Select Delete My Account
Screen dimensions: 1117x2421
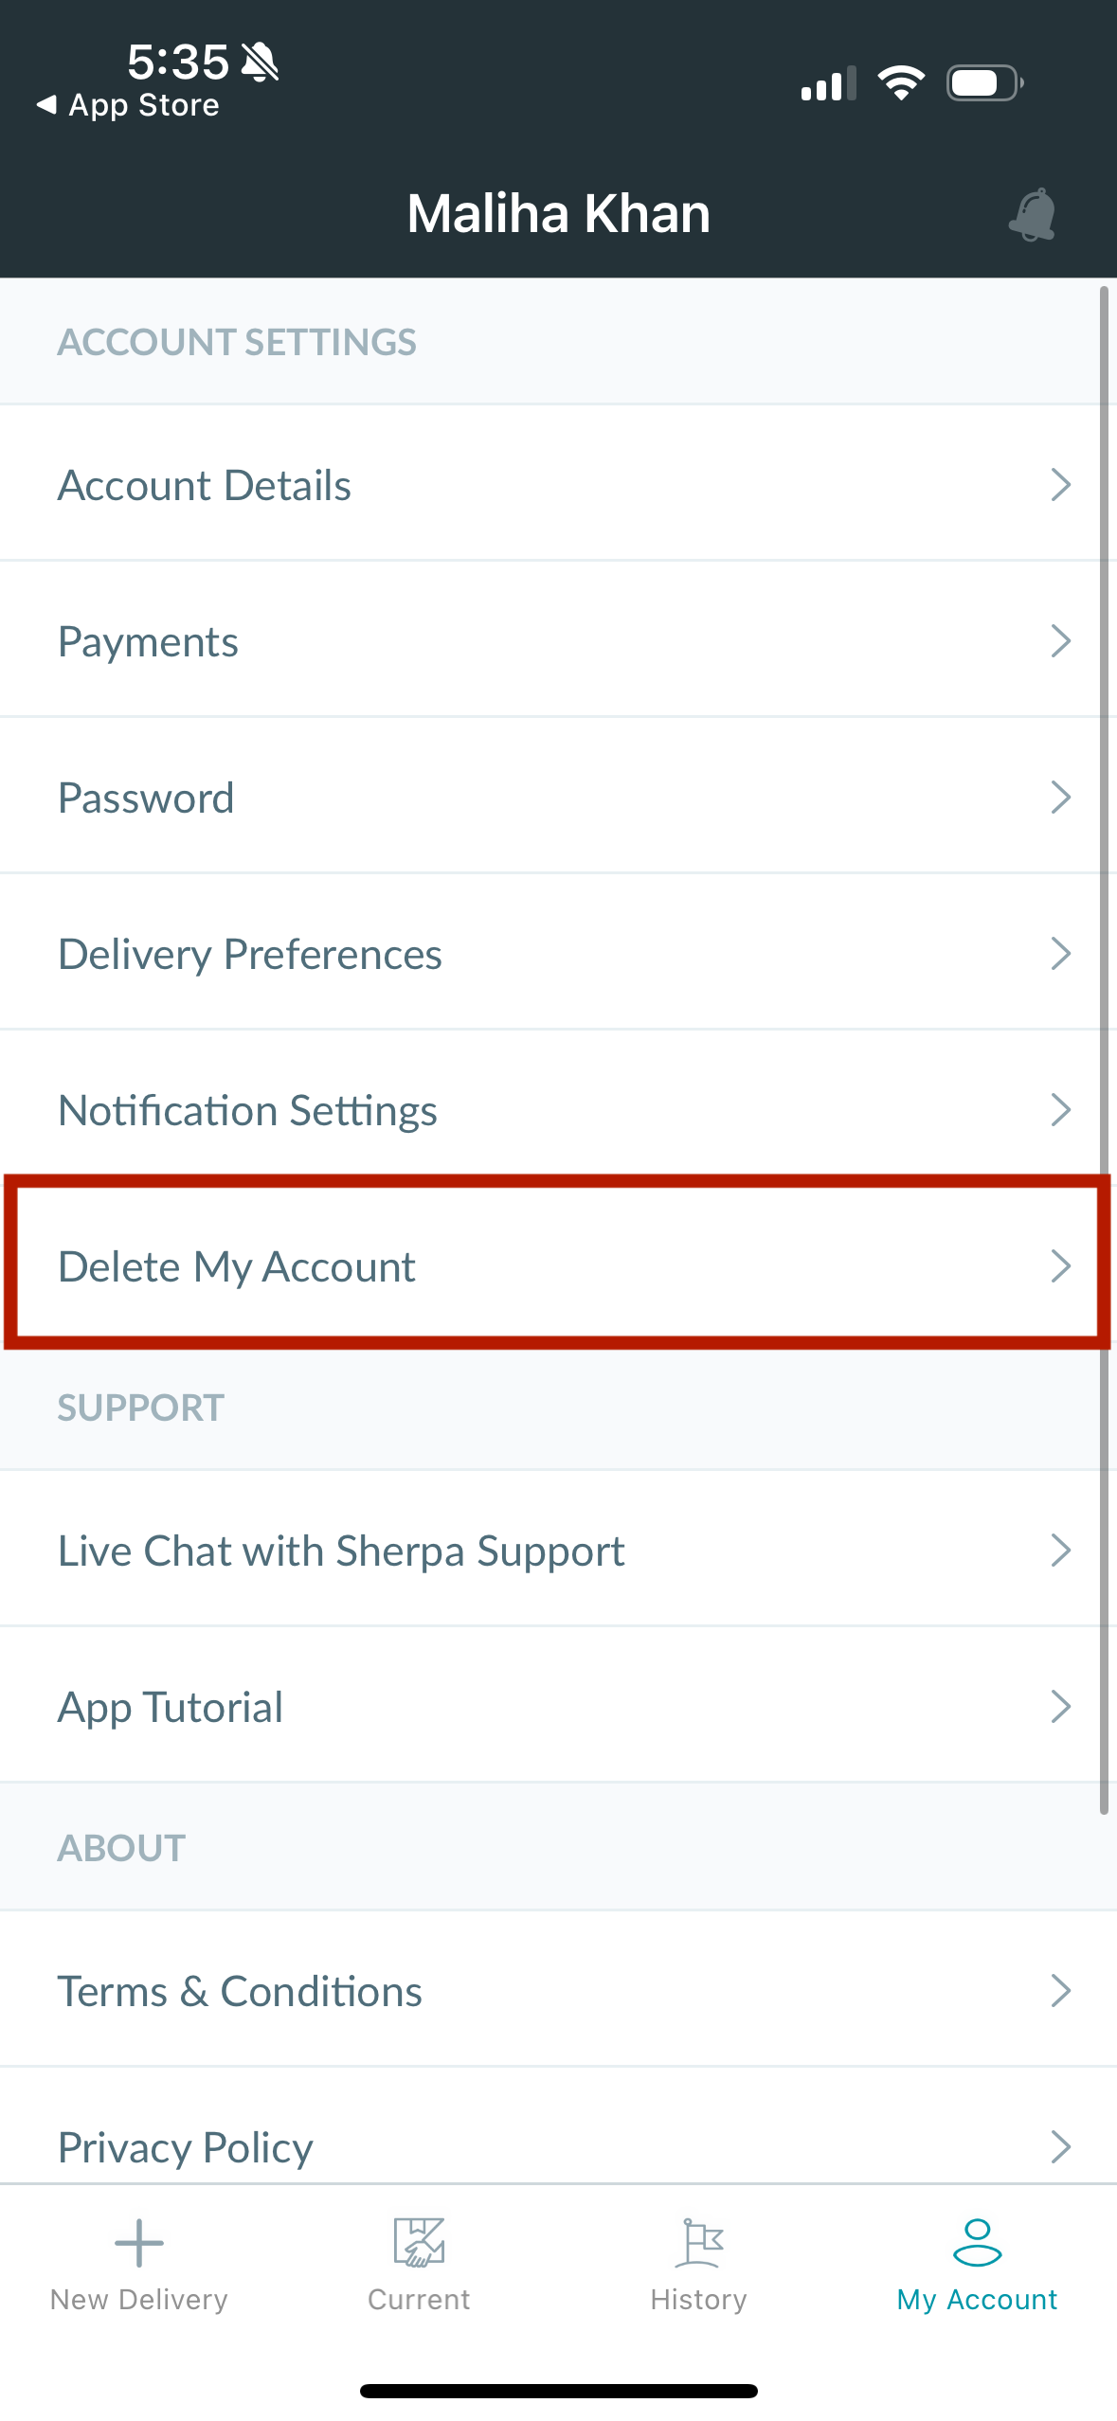pyautogui.click(x=558, y=1265)
